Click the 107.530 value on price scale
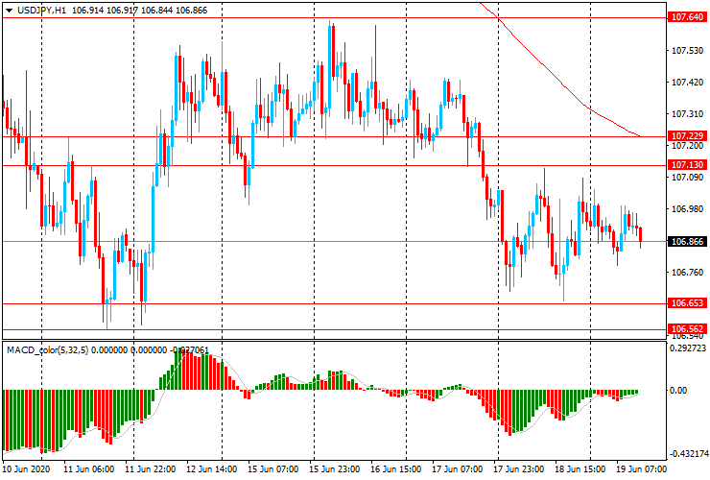 tap(686, 51)
